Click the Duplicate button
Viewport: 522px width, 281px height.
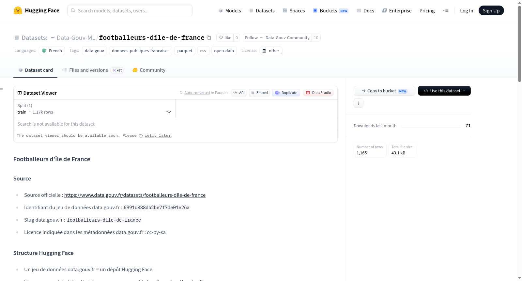[286, 93]
